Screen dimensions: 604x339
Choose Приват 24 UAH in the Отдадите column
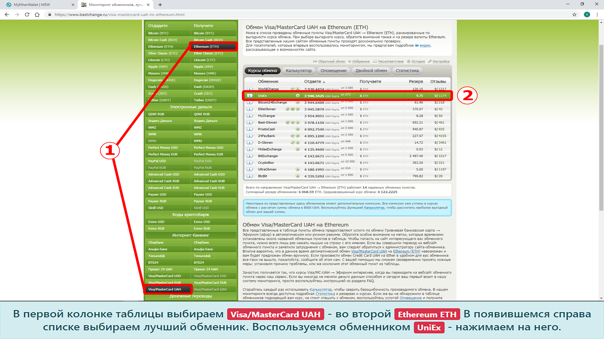pyautogui.click(x=168, y=269)
